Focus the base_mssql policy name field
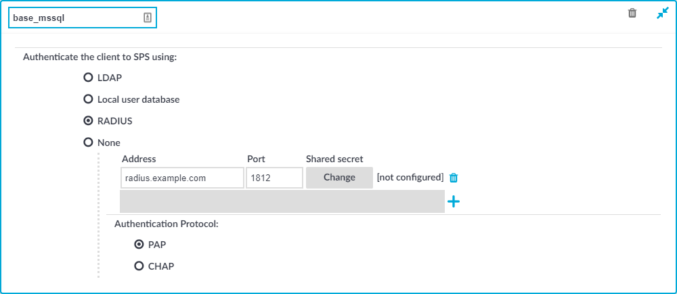The height and width of the screenshot is (294, 677). click(x=83, y=18)
